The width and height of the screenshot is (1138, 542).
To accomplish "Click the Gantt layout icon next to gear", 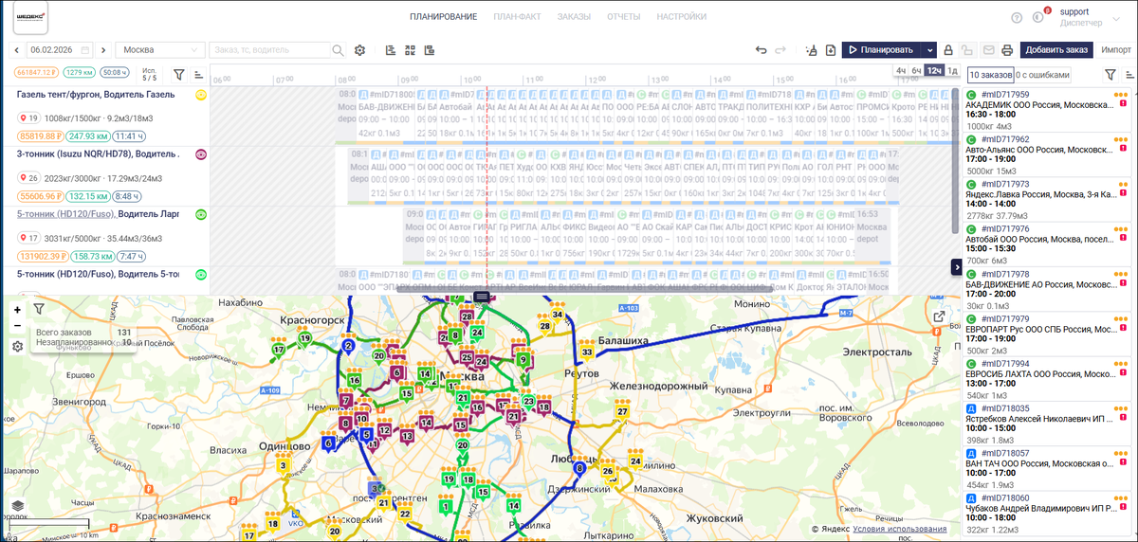I will [391, 50].
